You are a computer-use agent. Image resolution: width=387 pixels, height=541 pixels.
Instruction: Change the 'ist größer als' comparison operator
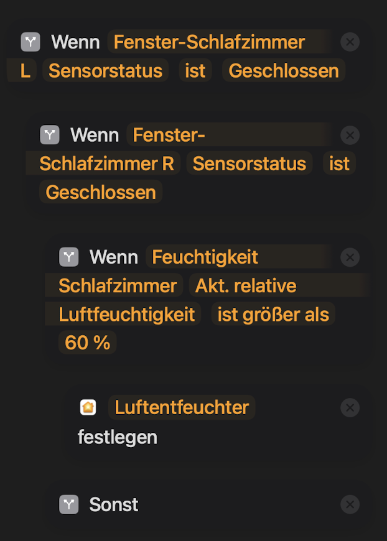[x=273, y=315]
